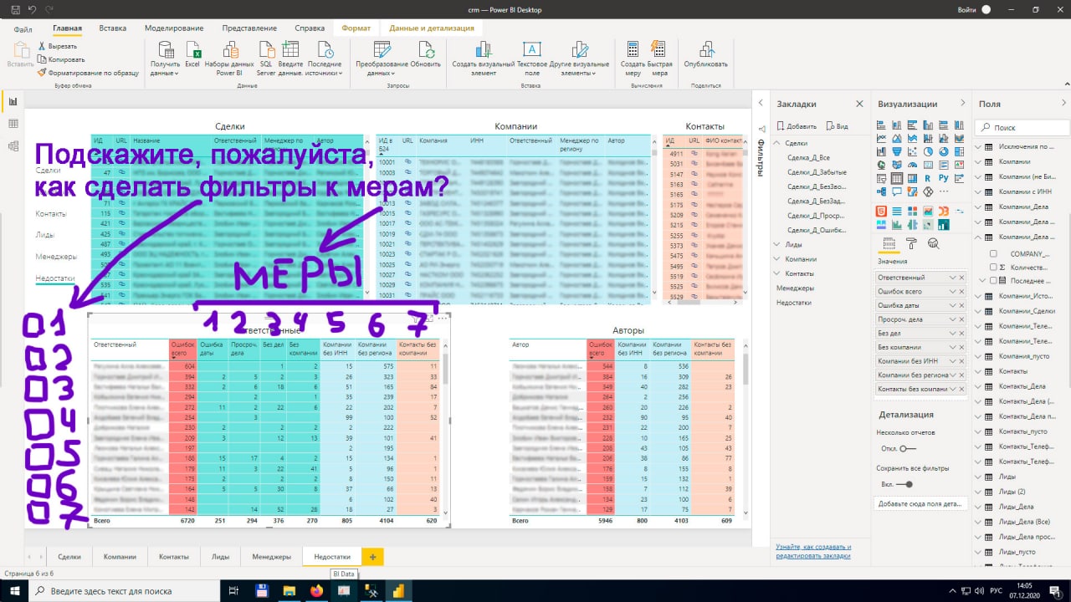Open Последние источники dropdown button

tap(325, 59)
